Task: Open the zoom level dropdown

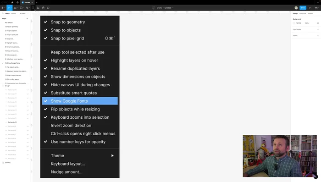Action: coord(317,8)
